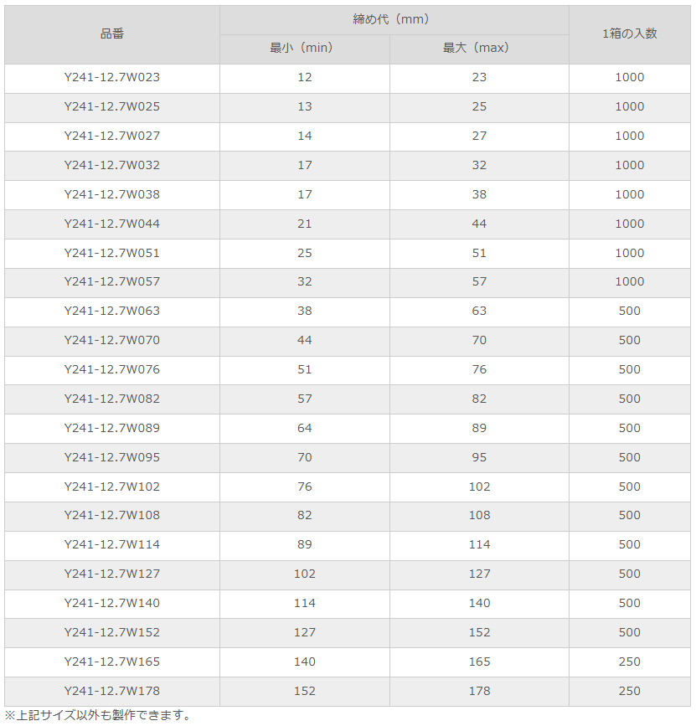The image size is (696, 726).
Task: Click part number Y241-12.7W127
Action: 112,574
